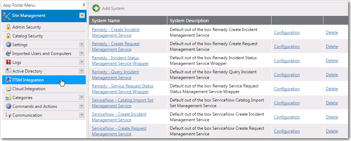The width and height of the screenshot is (351, 141).
Task: Delete the Remedy Query Incident Management Service
Action: click(332, 75)
